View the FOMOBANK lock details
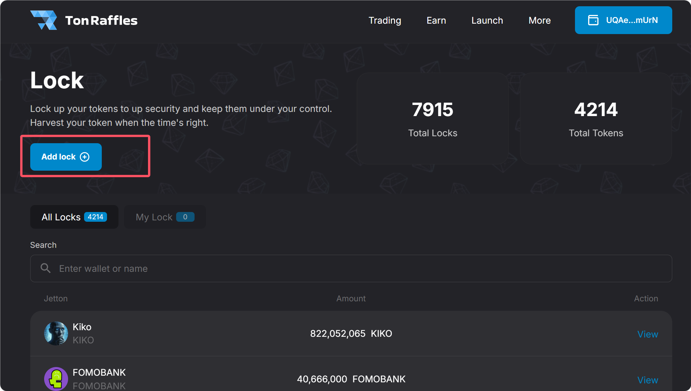 pos(647,380)
